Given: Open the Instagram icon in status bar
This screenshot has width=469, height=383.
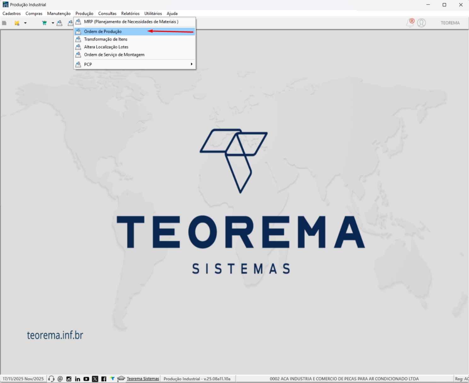Looking at the screenshot, I should tap(69, 379).
